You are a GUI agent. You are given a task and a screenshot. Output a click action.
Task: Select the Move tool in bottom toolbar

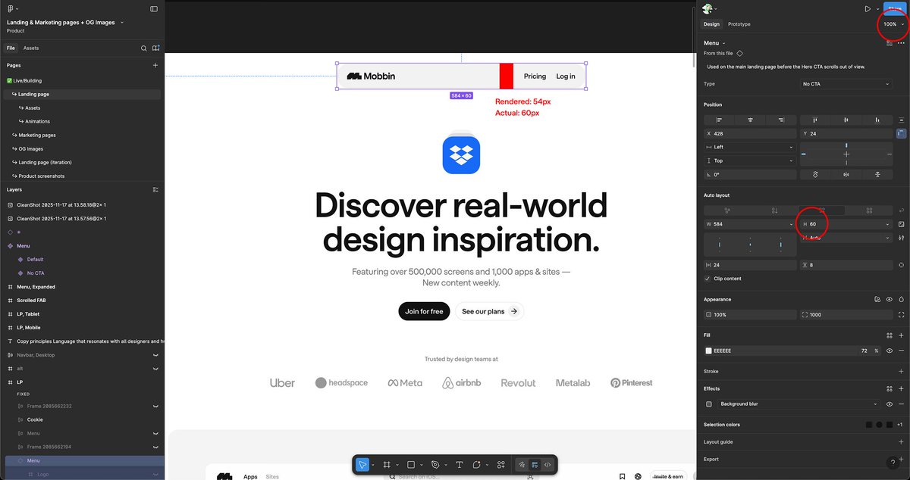[363, 464]
